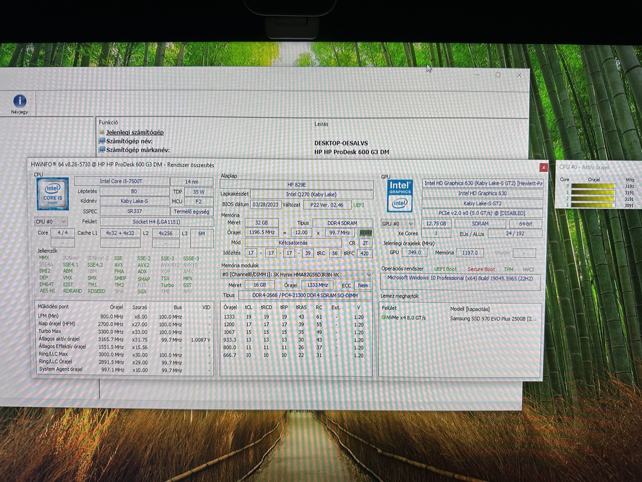Click the HP 829E motherboard field
Viewport: 642px width, 482px height.
point(296,185)
